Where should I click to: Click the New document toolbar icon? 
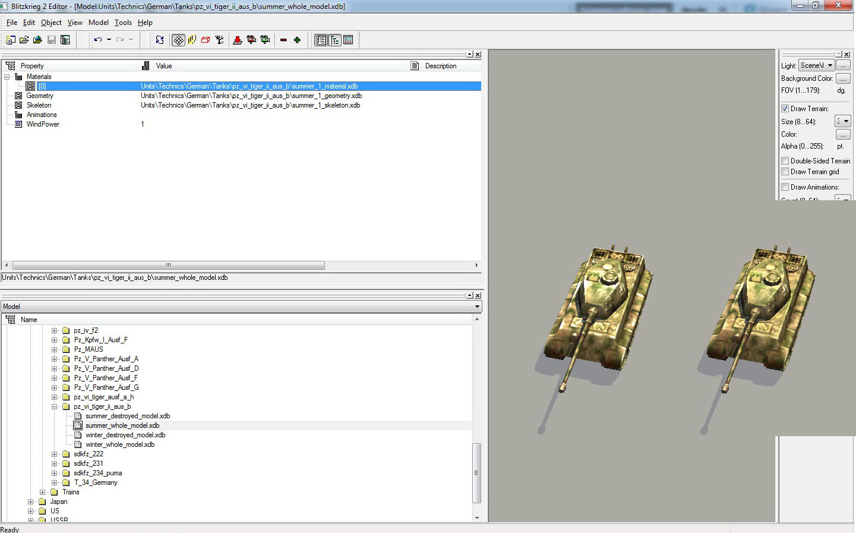(11, 40)
